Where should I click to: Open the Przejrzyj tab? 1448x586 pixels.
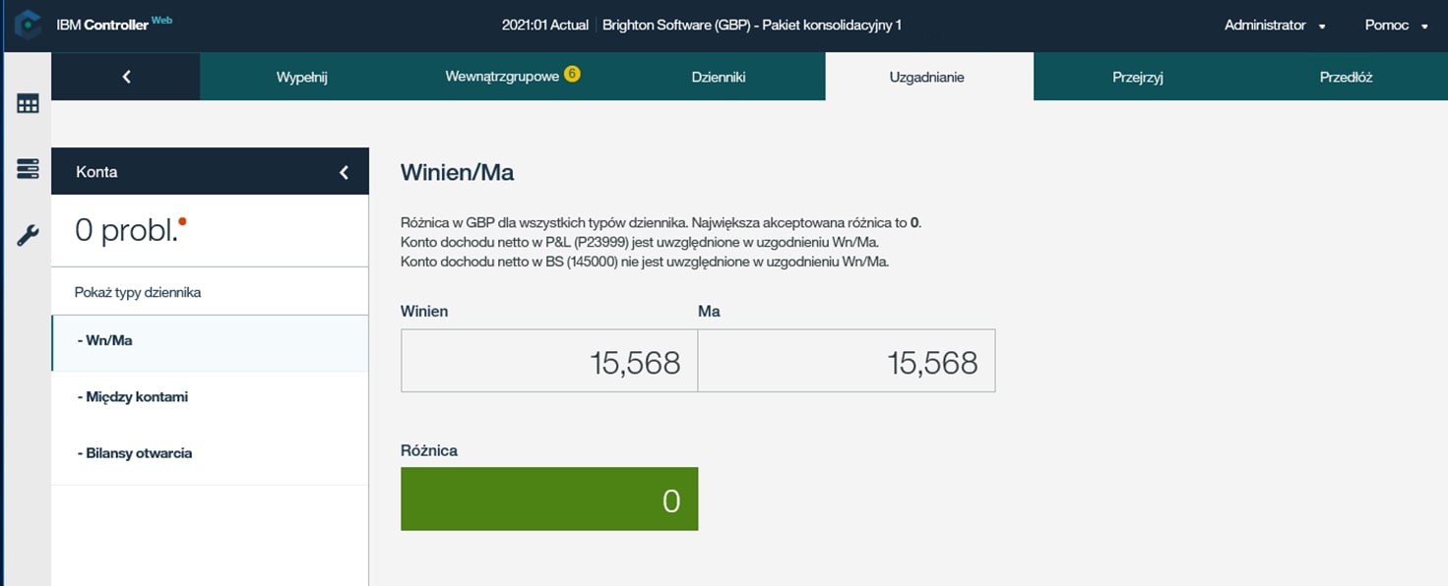[1137, 78]
